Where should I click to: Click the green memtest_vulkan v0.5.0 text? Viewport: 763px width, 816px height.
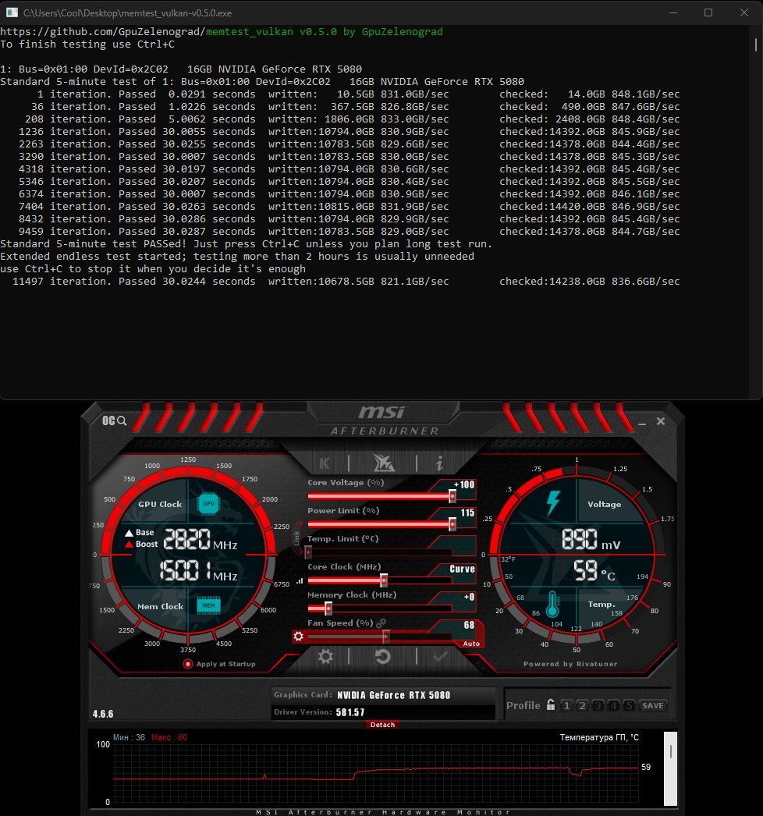click(325, 32)
